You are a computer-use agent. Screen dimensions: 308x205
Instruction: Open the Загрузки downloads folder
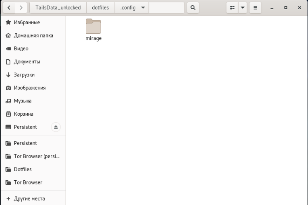pos(24,75)
